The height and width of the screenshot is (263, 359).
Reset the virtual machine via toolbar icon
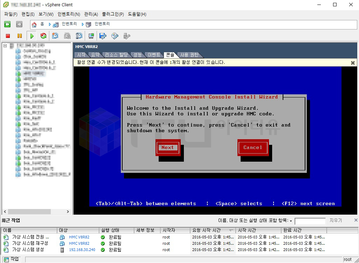(x=43, y=36)
